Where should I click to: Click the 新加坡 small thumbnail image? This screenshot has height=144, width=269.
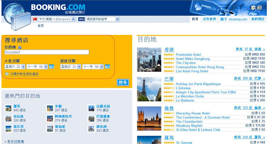tap(50, 129)
